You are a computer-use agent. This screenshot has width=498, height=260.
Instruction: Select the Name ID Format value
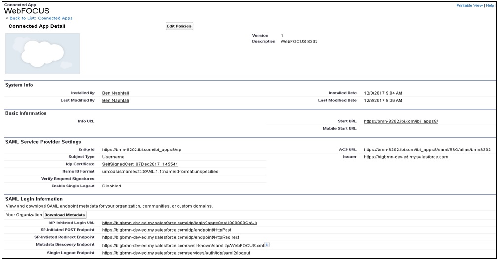(160, 171)
